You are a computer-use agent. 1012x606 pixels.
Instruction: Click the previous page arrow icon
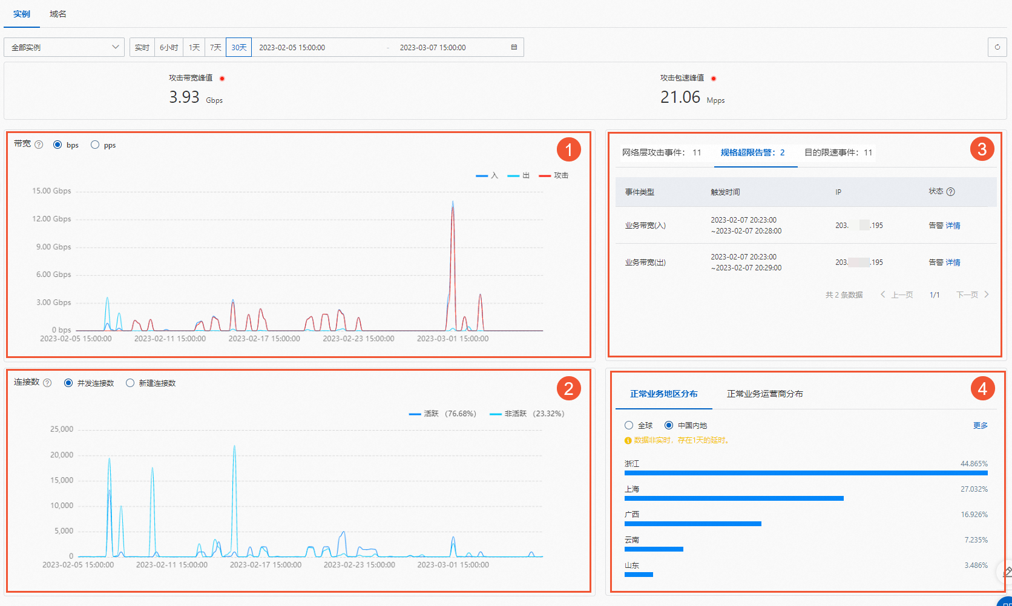[883, 295]
